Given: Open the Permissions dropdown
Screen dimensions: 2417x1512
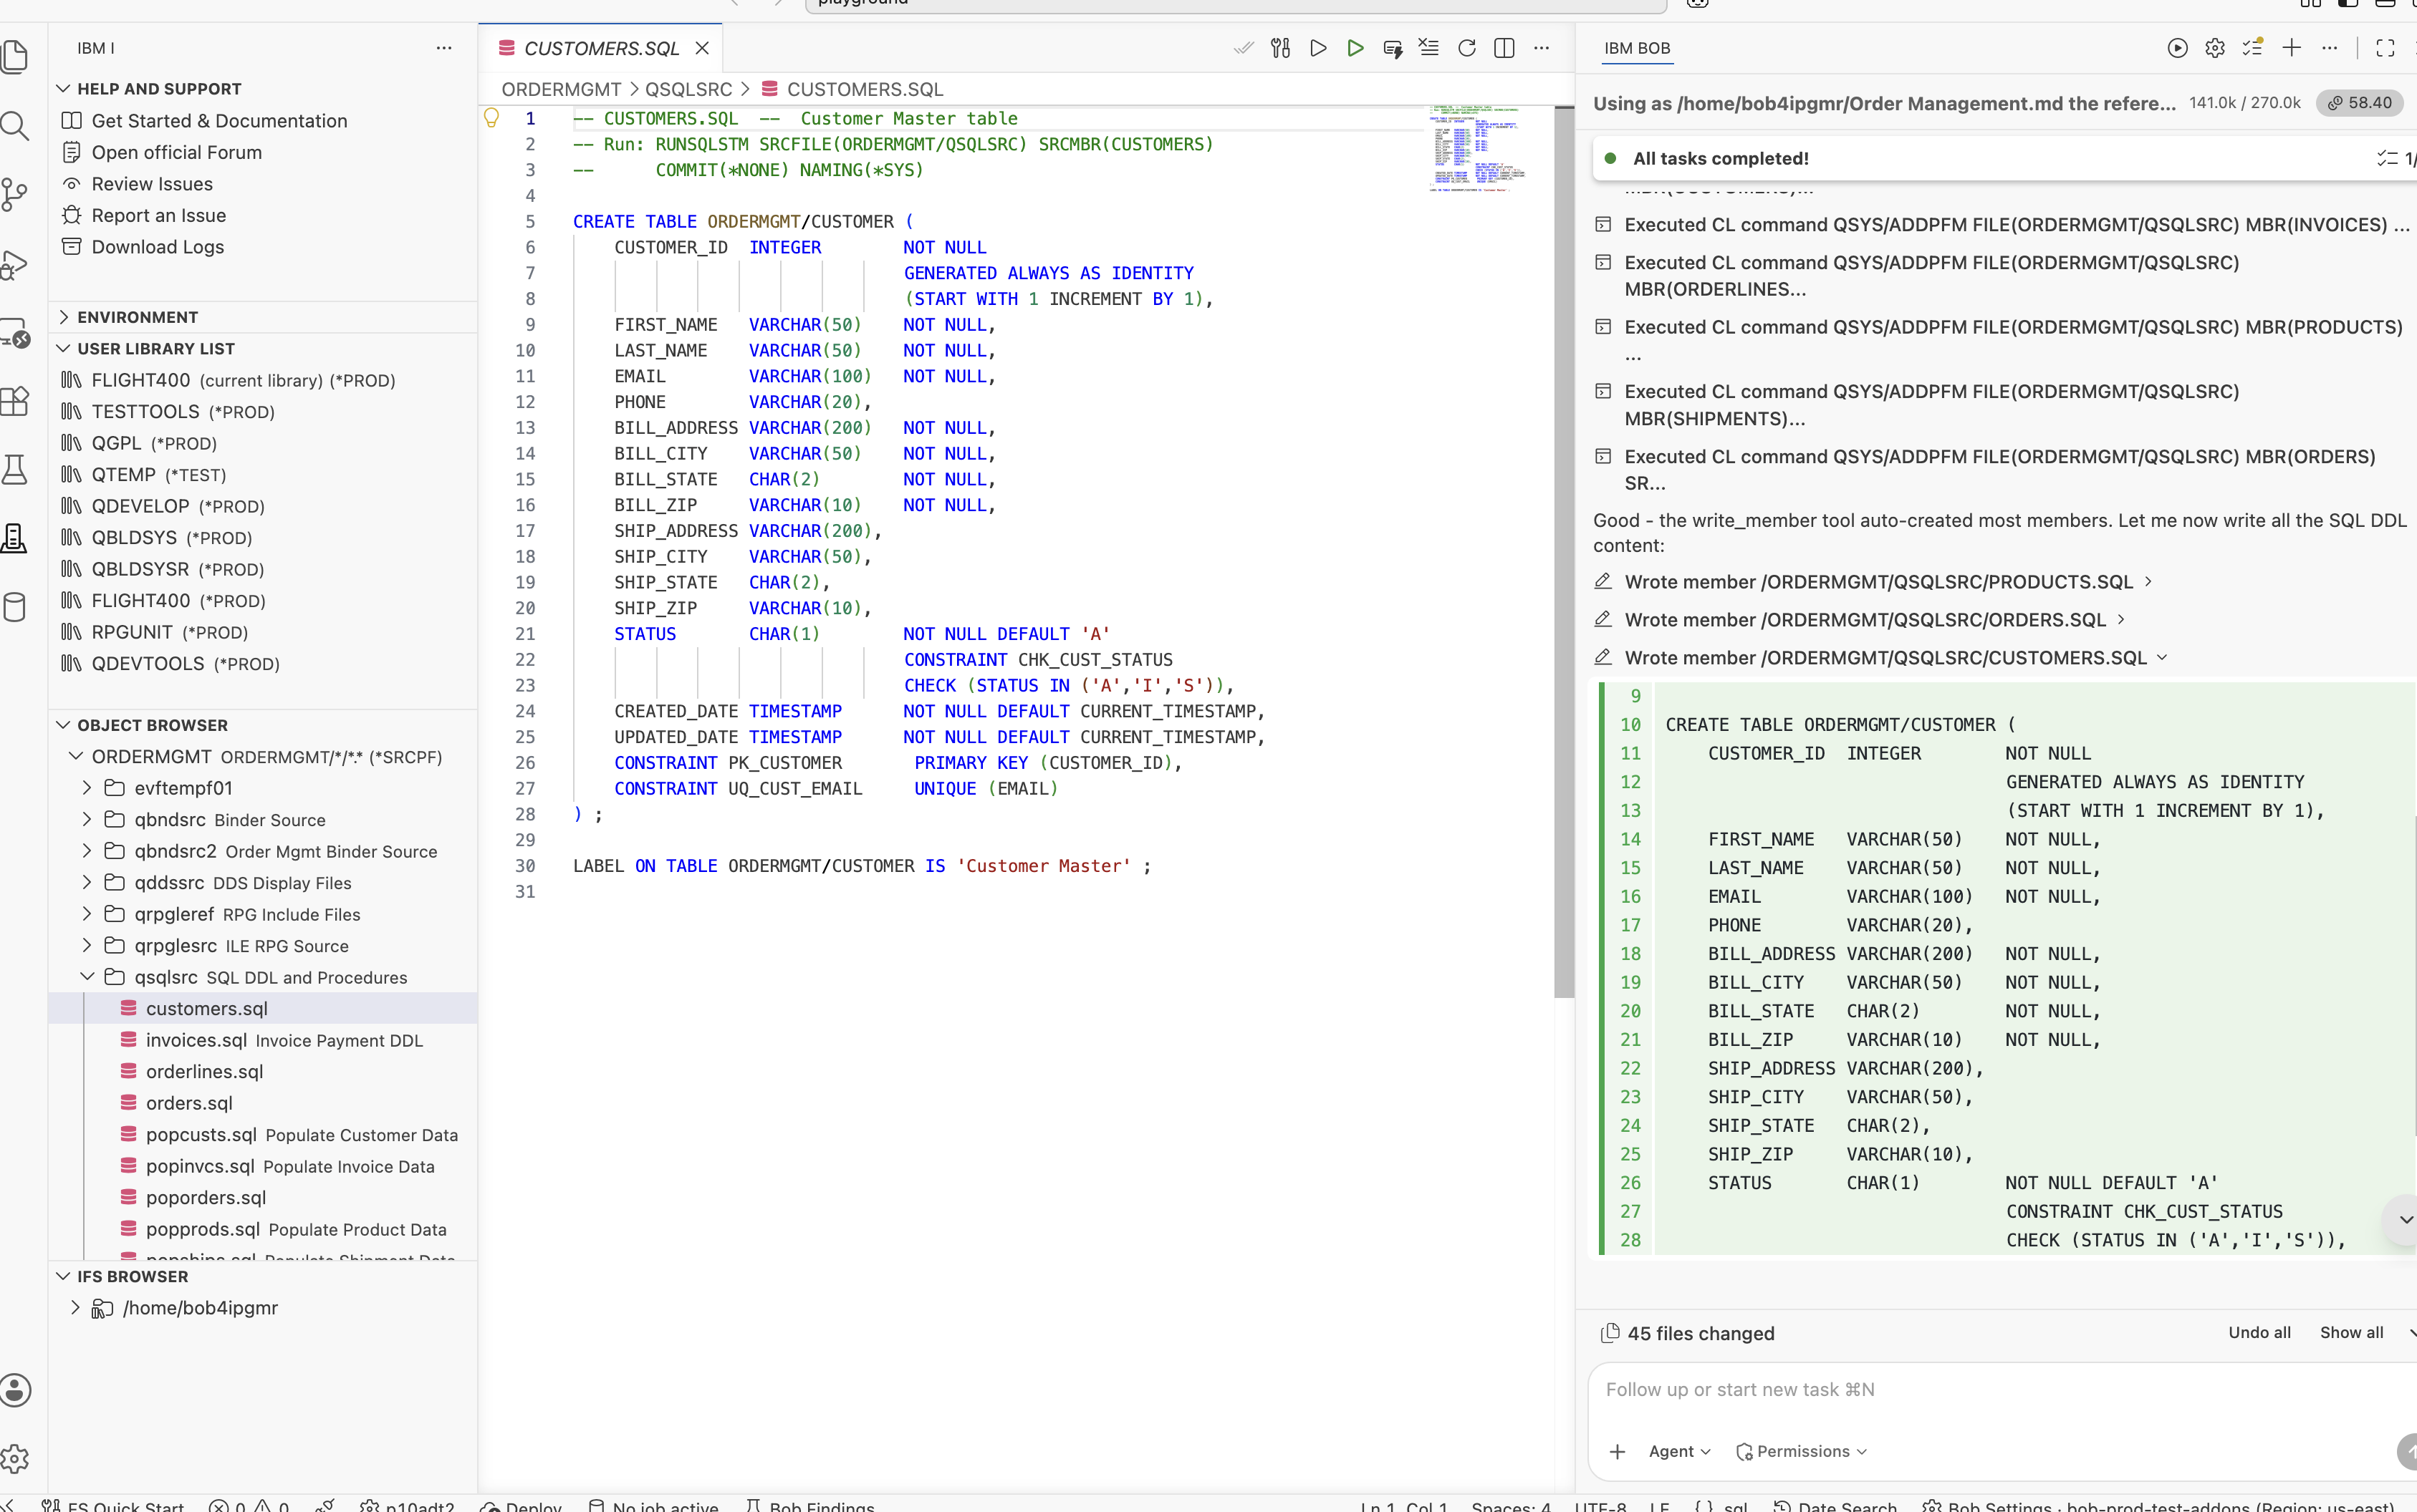Looking at the screenshot, I should click(x=1802, y=1451).
